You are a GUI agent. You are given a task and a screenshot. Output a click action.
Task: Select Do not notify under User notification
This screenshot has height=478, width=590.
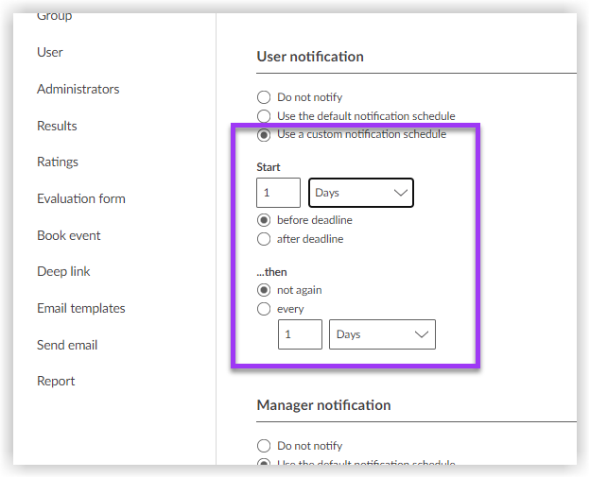tap(264, 97)
